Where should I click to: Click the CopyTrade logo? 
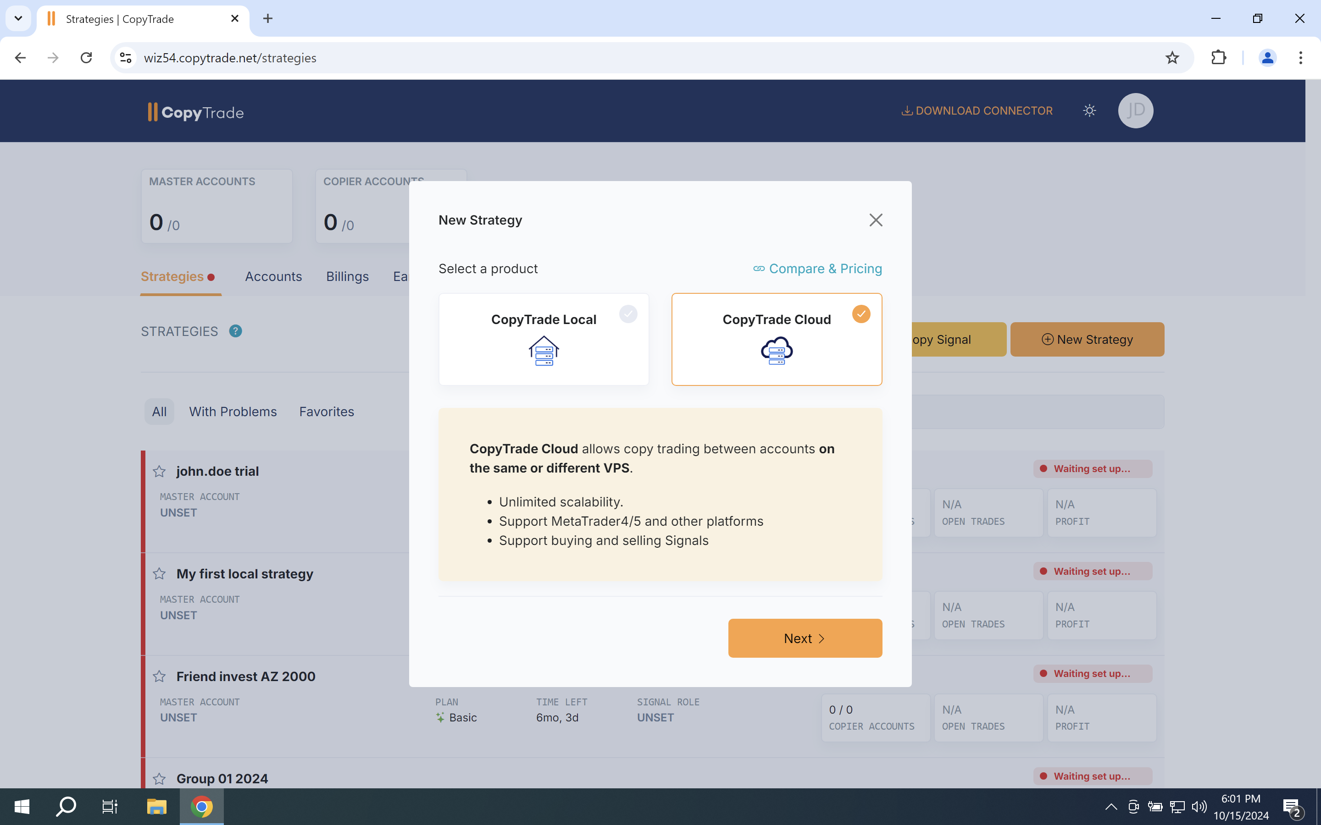[195, 112]
